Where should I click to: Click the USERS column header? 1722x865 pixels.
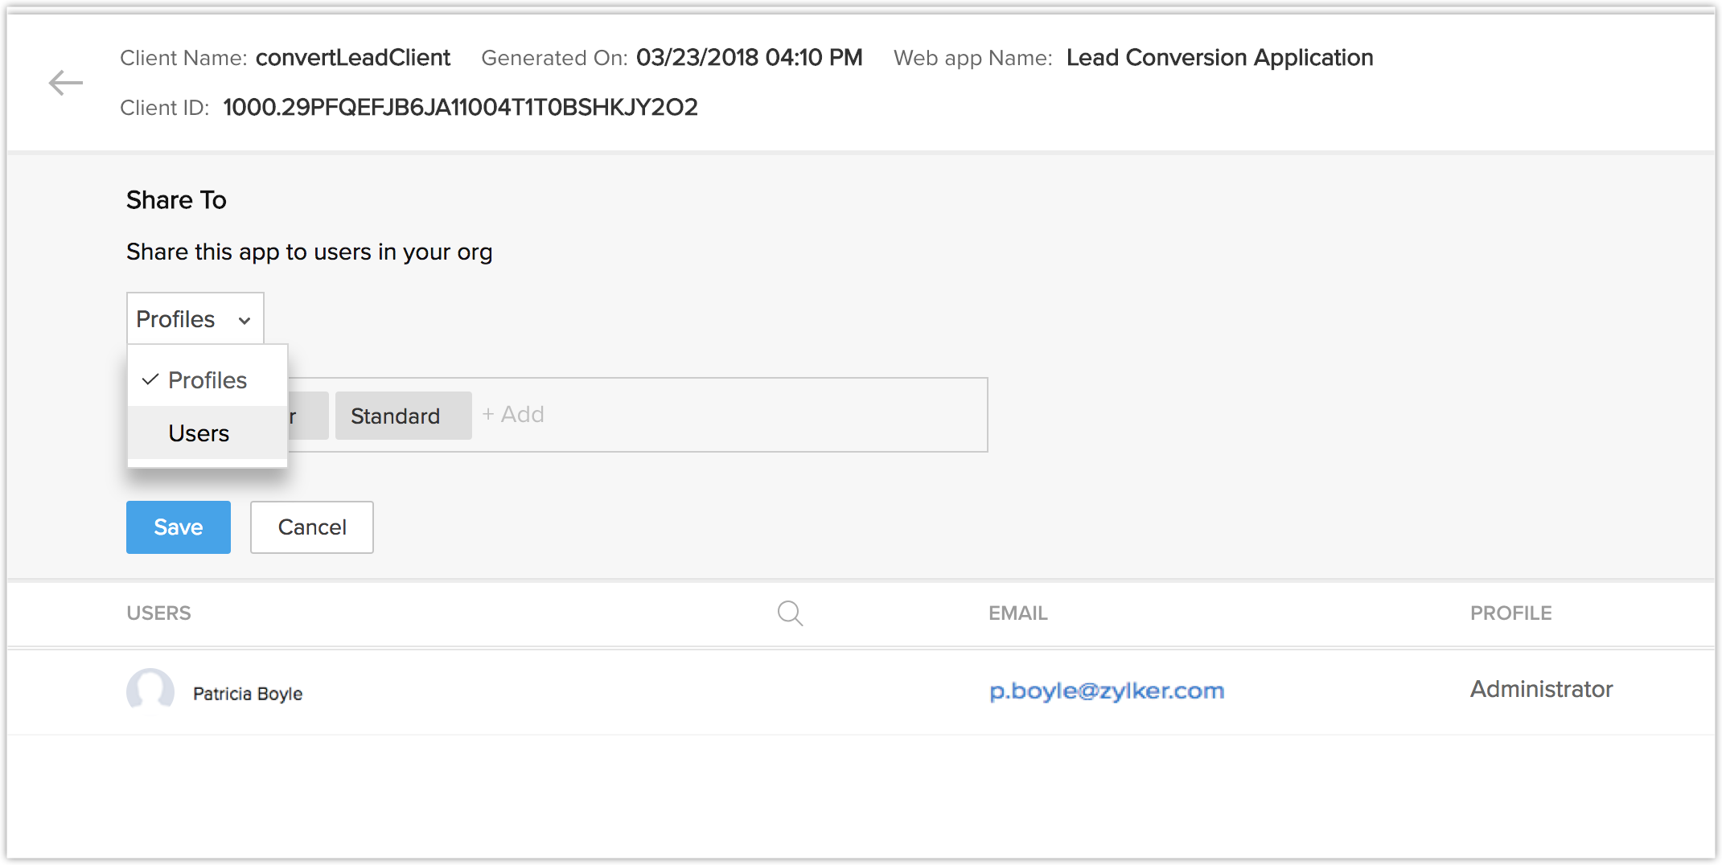coord(158,613)
